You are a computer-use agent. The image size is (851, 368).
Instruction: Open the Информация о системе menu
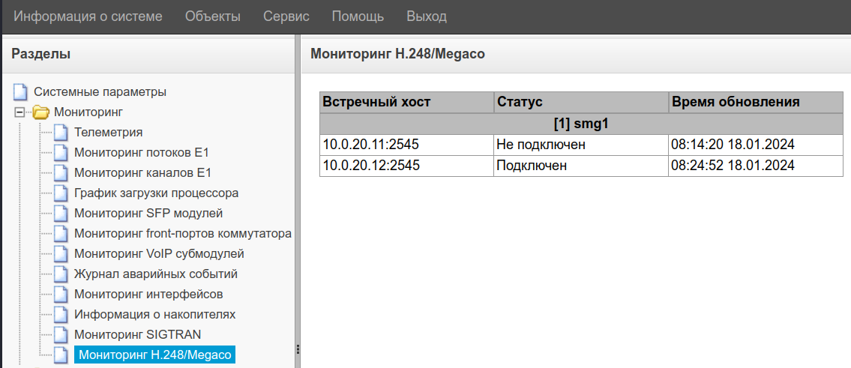pyautogui.click(x=88, y=16)
